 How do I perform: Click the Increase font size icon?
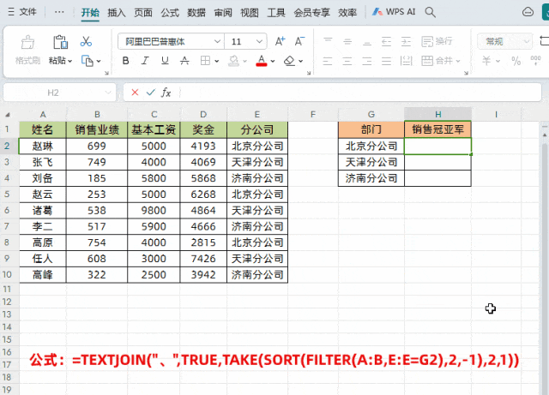[x=280, y=41]
